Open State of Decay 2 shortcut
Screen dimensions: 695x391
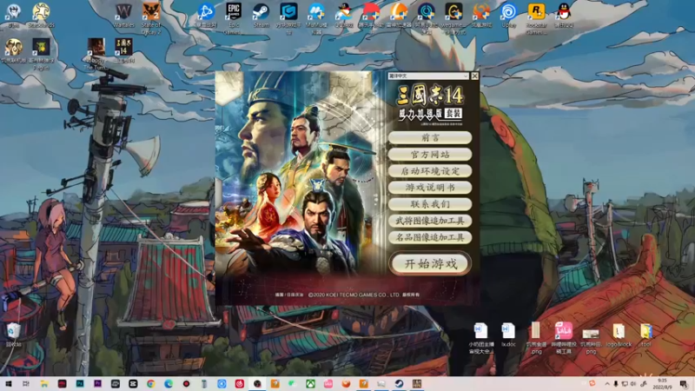coord(150,17)
